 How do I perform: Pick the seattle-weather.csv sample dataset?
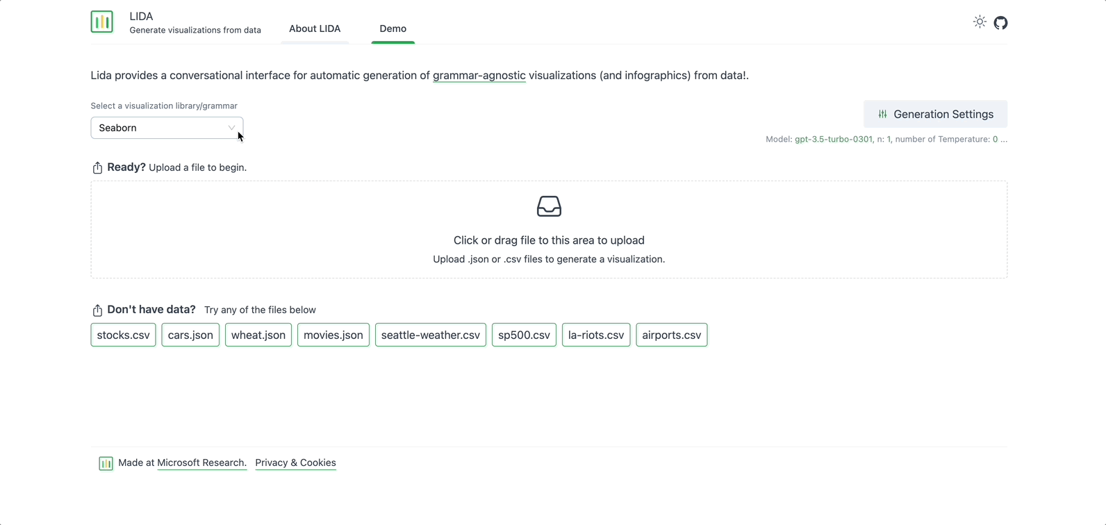pos(430,335)
